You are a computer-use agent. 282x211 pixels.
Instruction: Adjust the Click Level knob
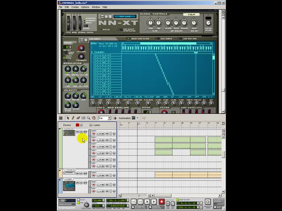click(86, 205)
